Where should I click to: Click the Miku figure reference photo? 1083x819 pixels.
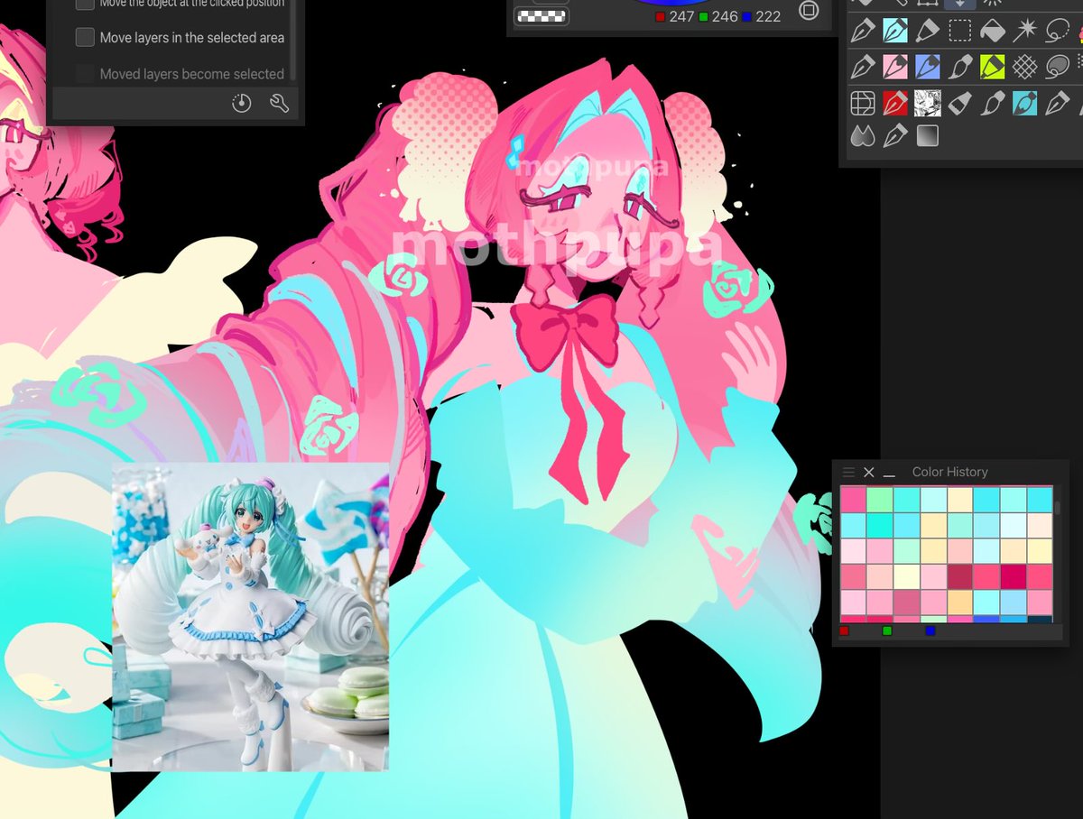coord(251,616)
